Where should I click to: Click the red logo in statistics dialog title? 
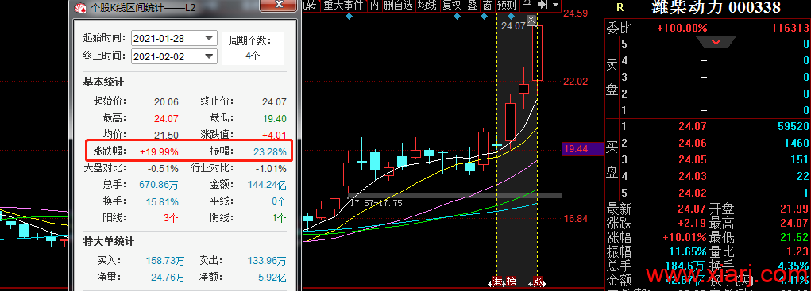click(80, 8)
